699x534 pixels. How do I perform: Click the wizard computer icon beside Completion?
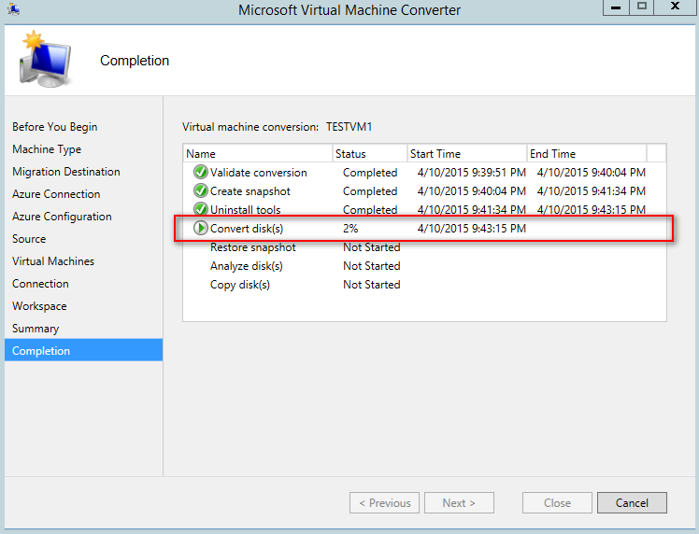pos(45,59)
